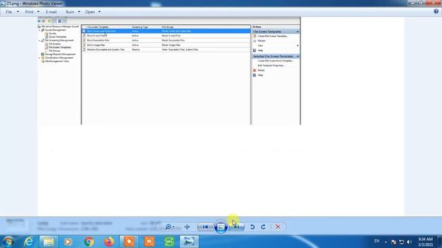Screen dimensions: 442x248
Task: Click Classification Management tree node
Action: pos(59,58)
